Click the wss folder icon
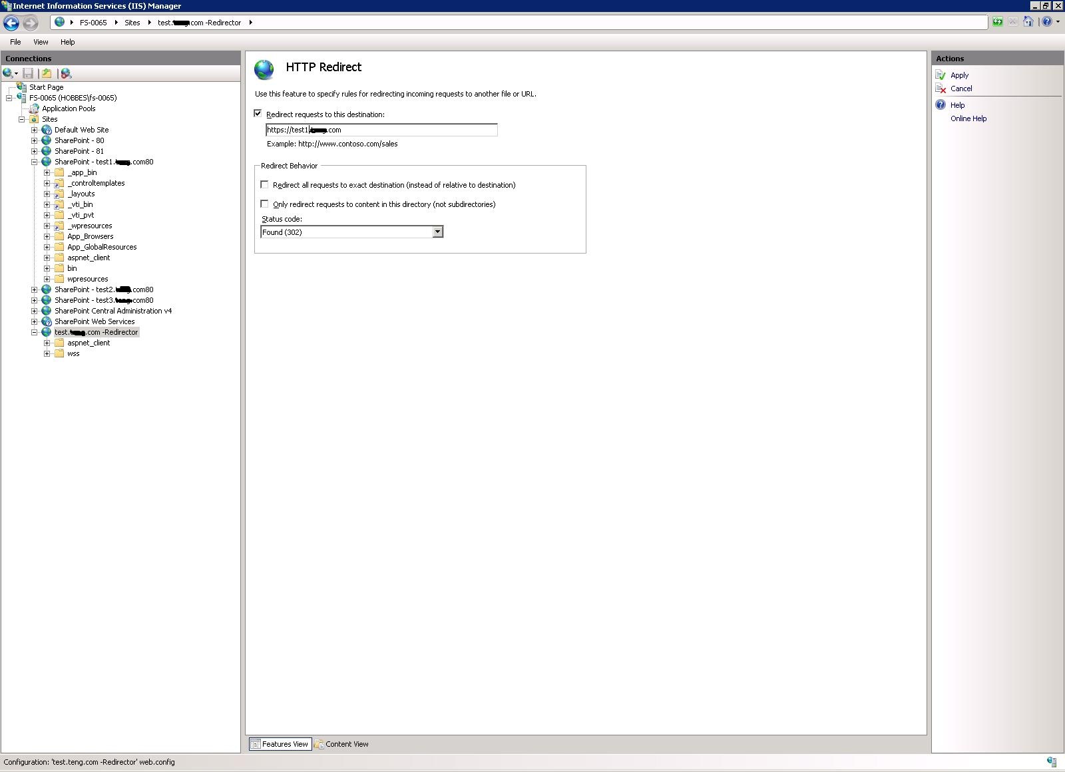This screenshot has height=772, width=1065. coord(59,353)
